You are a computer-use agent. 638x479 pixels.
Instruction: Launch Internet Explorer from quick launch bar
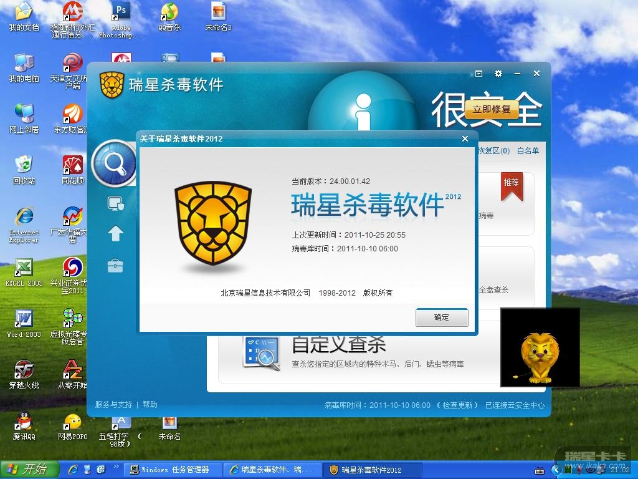point(74,470)
